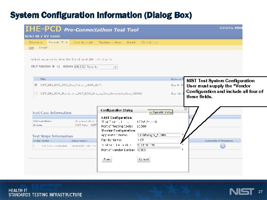
Task: Click the red indicator beside Application Name field
Action: tap(182, 134)
